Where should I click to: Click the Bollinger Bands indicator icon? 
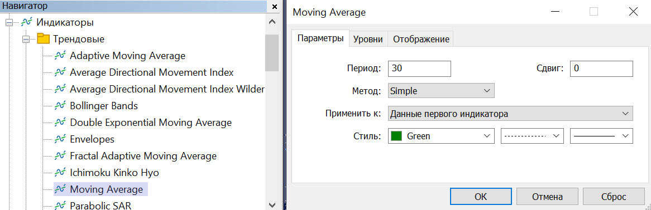point(60,106)
